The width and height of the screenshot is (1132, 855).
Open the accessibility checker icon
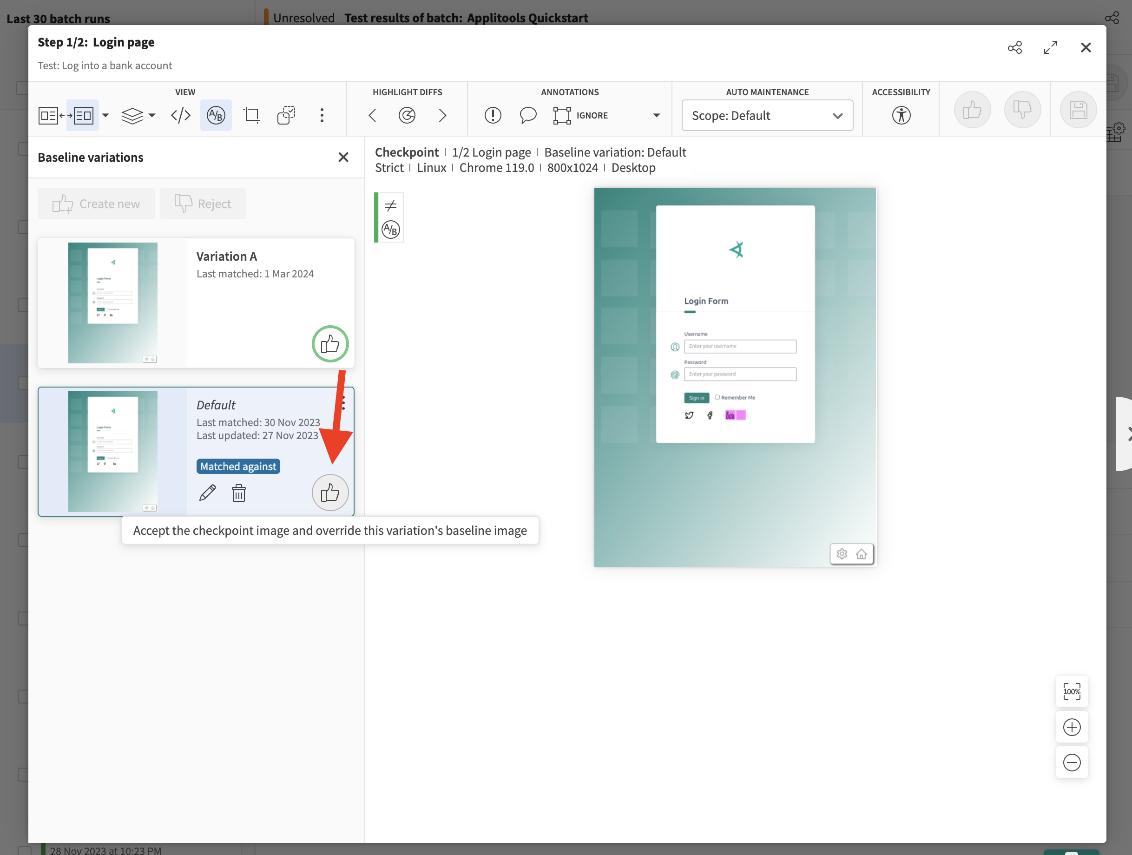[x=901, y=115]
